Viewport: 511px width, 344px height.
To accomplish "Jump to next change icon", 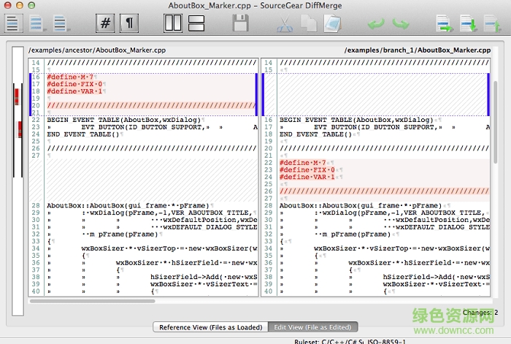I will [x=468, y=23].
